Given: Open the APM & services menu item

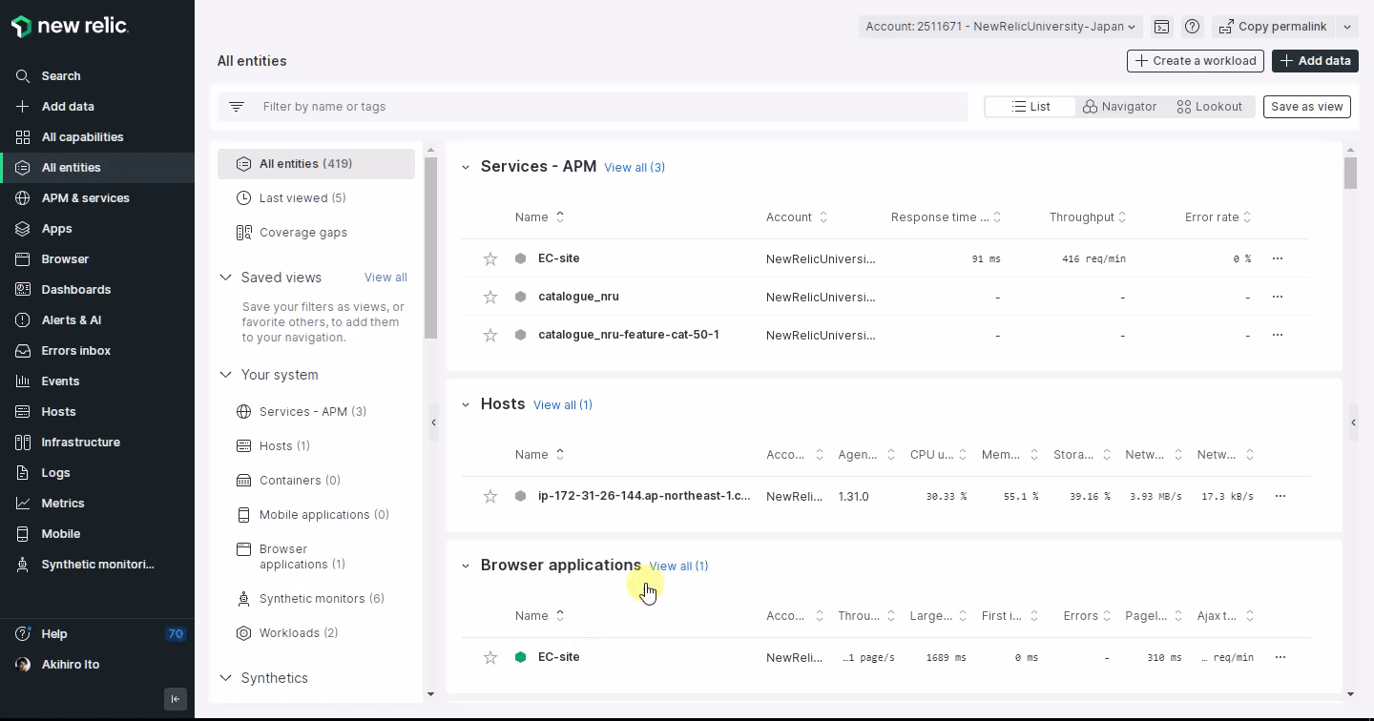Looking at the screenshot, I should (85, 197).
